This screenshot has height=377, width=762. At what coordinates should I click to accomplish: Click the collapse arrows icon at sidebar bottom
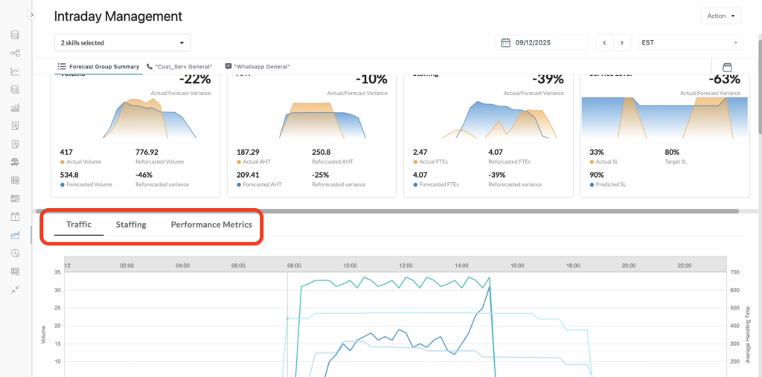click(x=15, y=289)
